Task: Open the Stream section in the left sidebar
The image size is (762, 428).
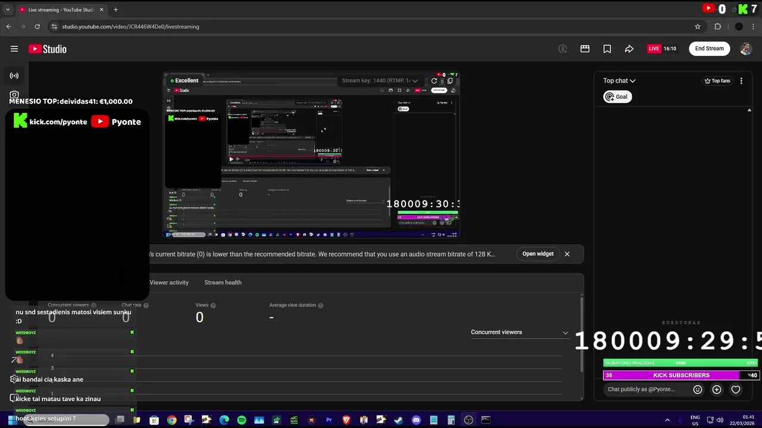Action: (14, 75)
